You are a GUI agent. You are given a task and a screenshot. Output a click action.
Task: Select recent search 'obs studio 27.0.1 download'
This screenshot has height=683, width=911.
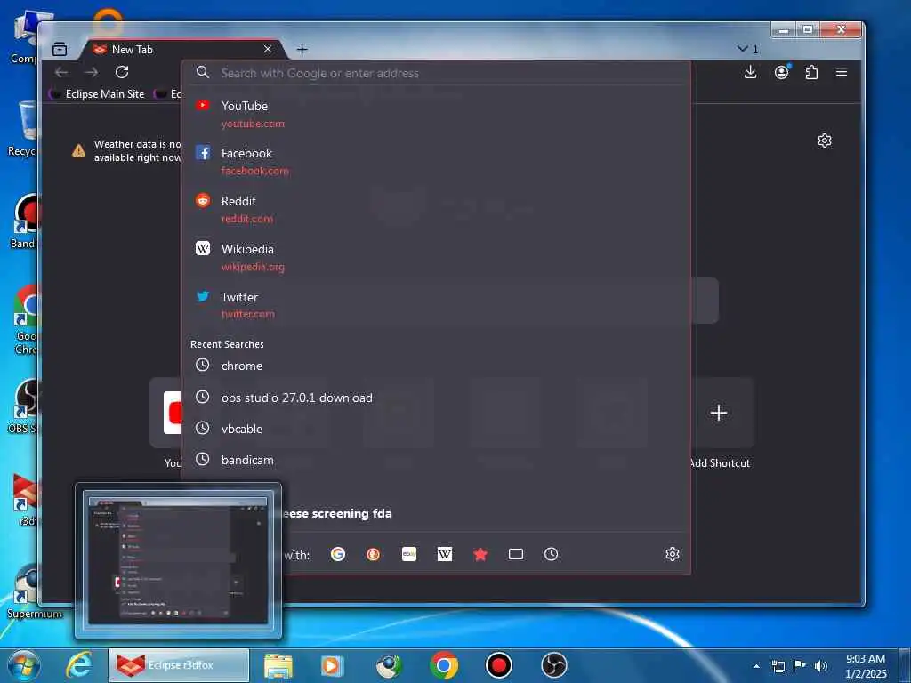coord(436,398)
